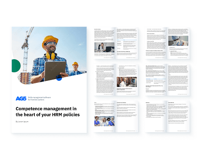Viewport: 200px width, 160px height.
Task: Click the AG5 logo on the cover
Action: (21, 98)
